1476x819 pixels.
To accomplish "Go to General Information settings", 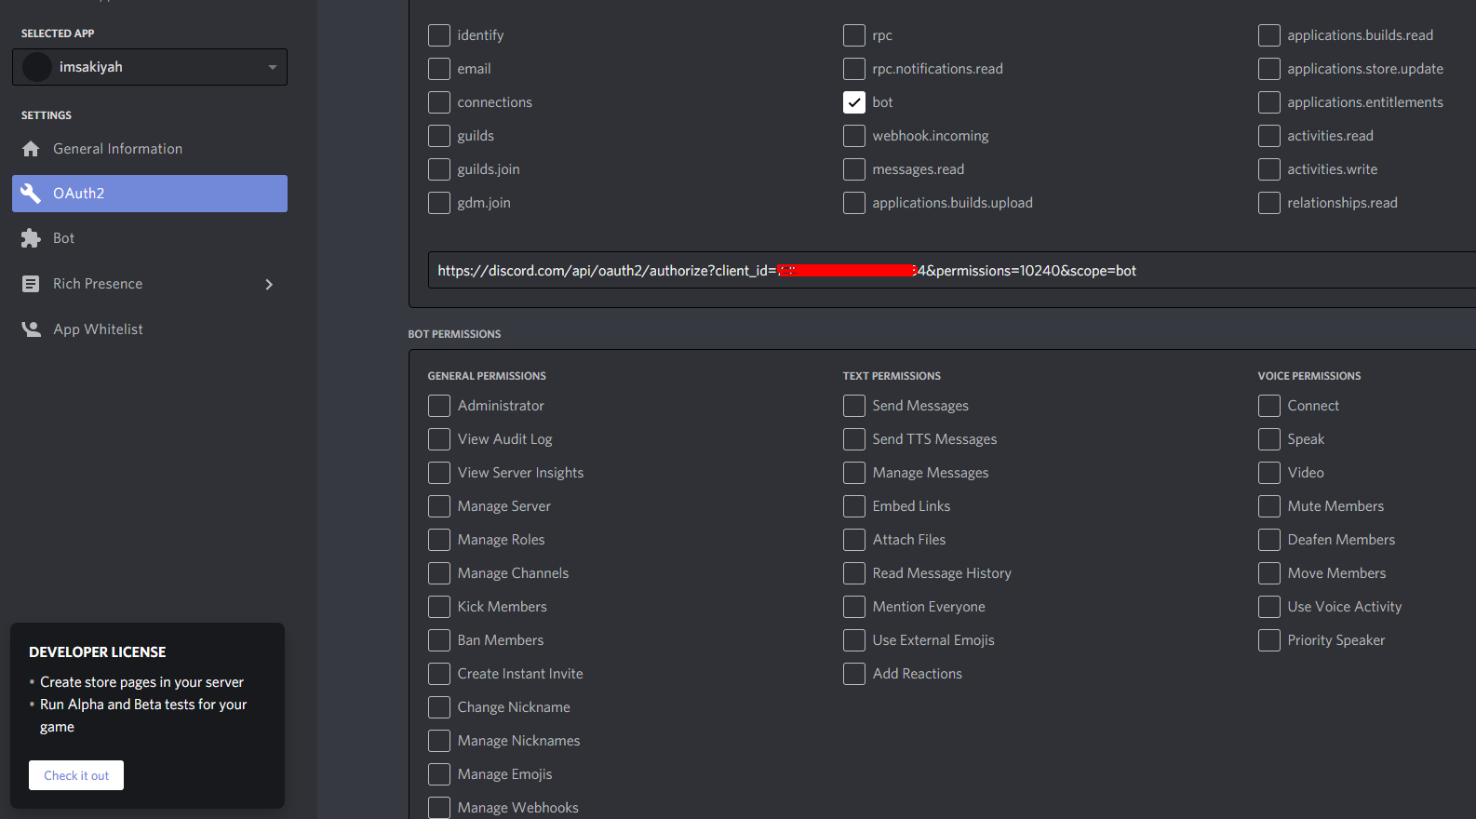I will pyautogui.click(x=117, y=149).
